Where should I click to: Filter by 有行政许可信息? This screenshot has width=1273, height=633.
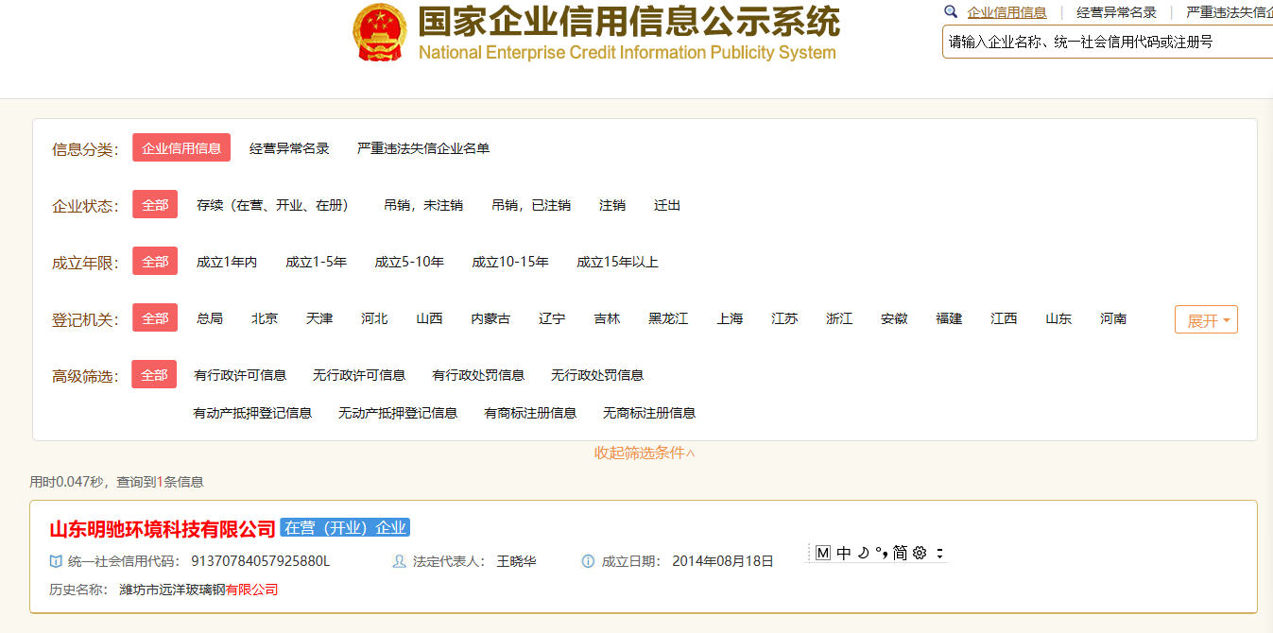tap(240, 375)
